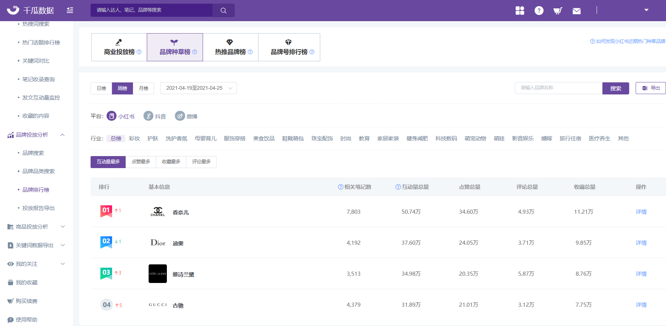The image size is (666, 326).
Task: Click the 使用帮助 help icon in sidebar
Action: coord(11,320)
